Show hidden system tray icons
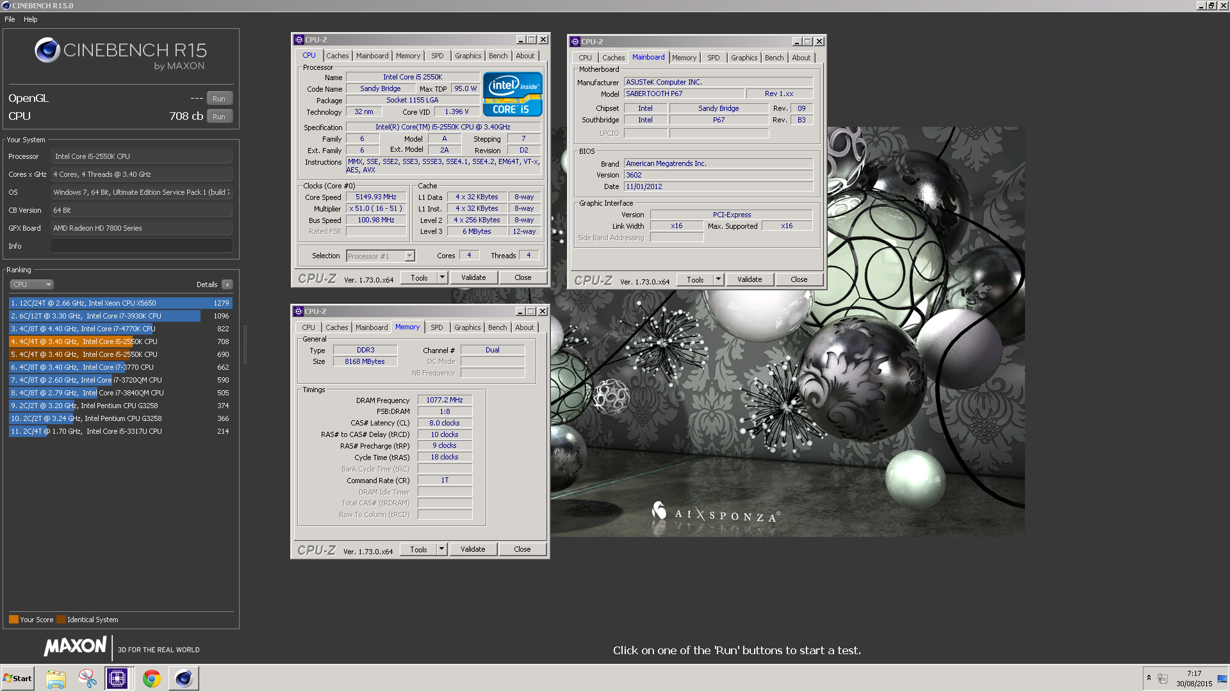 [1149, 678]
